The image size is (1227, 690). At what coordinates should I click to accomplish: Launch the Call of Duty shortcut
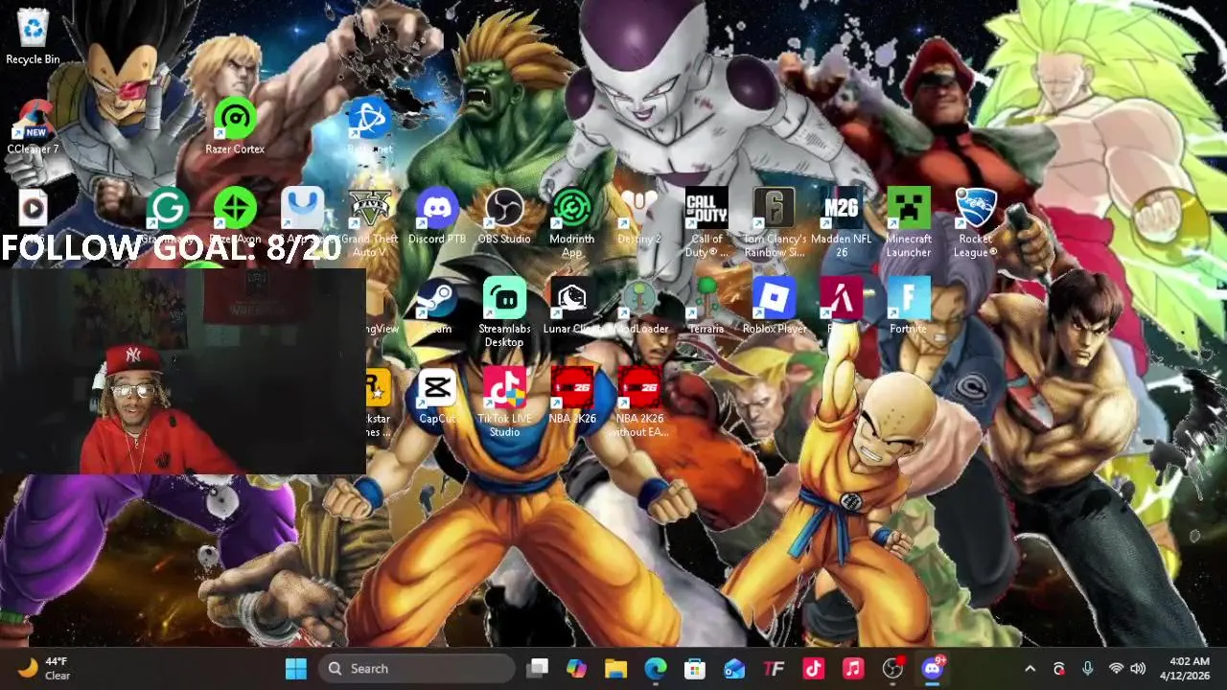[x=706, y=222]
